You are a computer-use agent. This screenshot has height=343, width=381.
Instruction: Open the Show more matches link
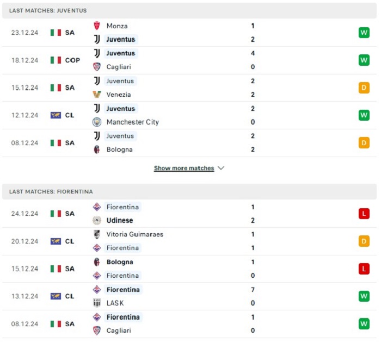point(184,168)
